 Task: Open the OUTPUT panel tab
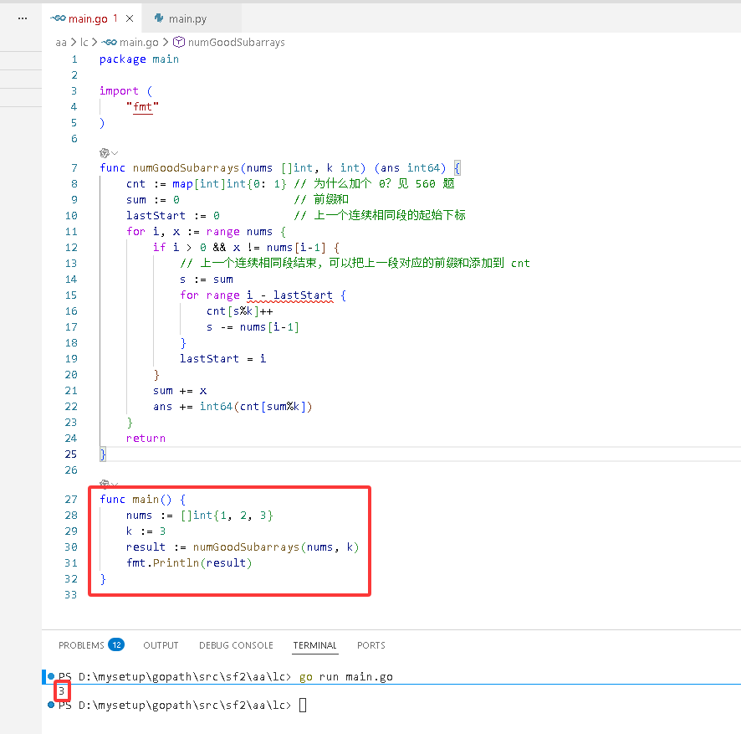coord(161,645)
